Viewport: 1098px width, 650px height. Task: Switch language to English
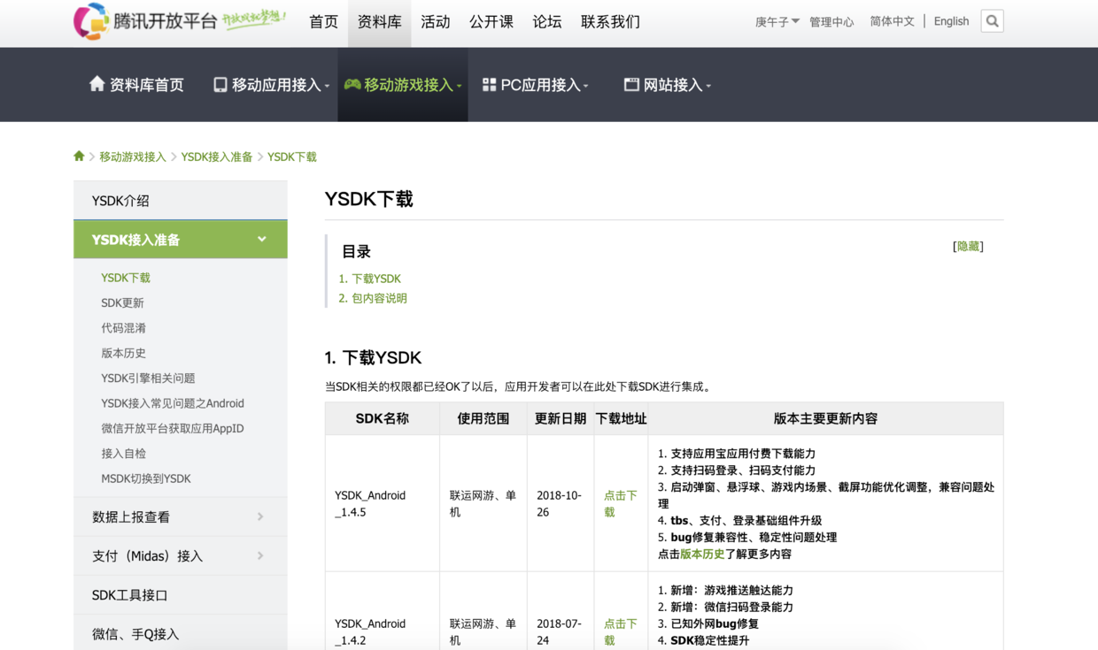[x=951, y=21]
